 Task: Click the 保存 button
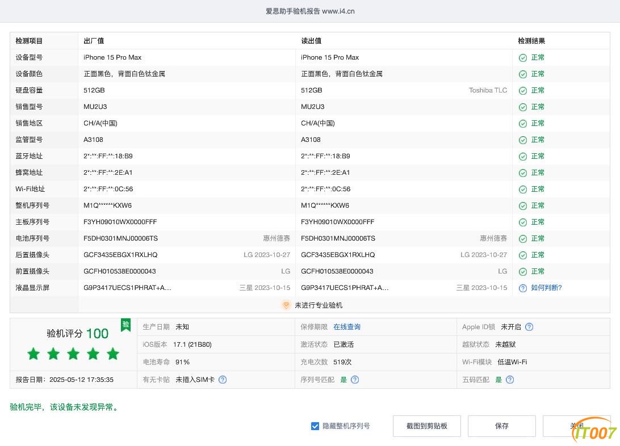coord(501,426)
